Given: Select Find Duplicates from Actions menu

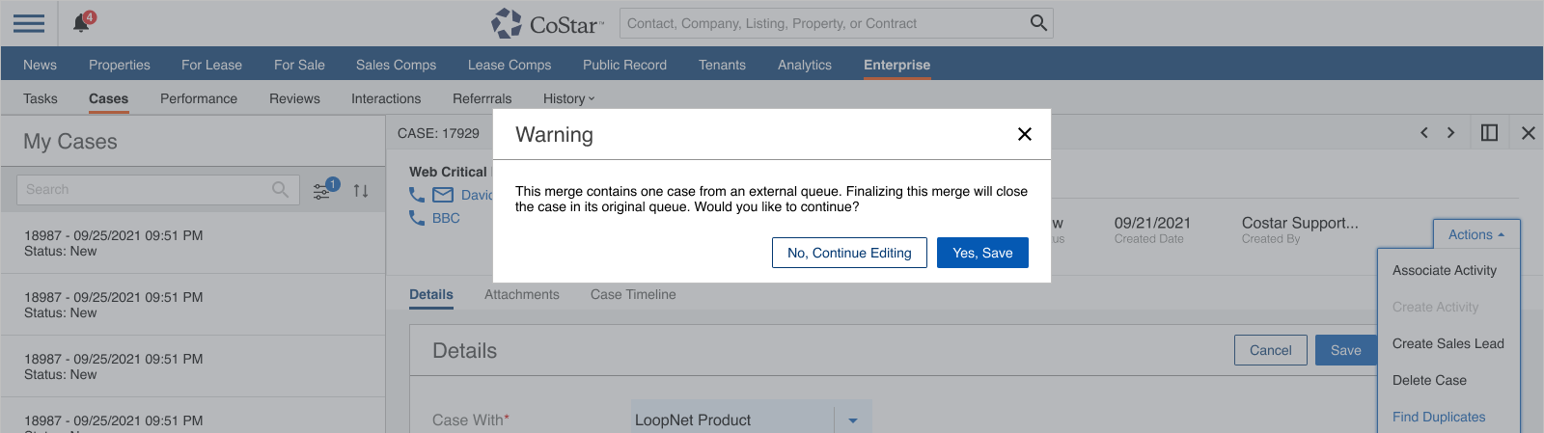Looking at the screenshot, I should pyautogui.click(x=1439, y=417).
